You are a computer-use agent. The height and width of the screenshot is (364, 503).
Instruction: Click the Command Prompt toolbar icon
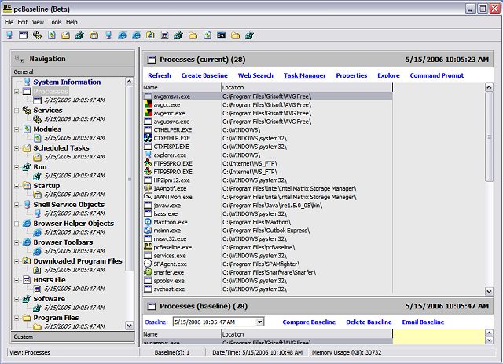coord(222,36)
